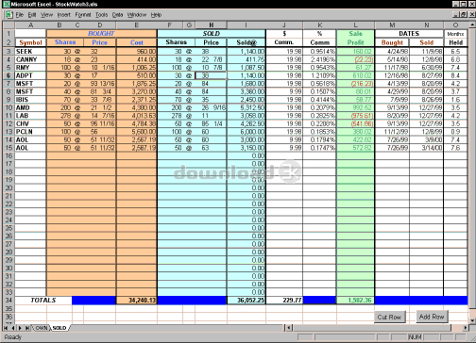Open the Data menu
Image resolution: width=476 pixels, height=343 pixels.
pyautogui.click(x=117, y=15)
